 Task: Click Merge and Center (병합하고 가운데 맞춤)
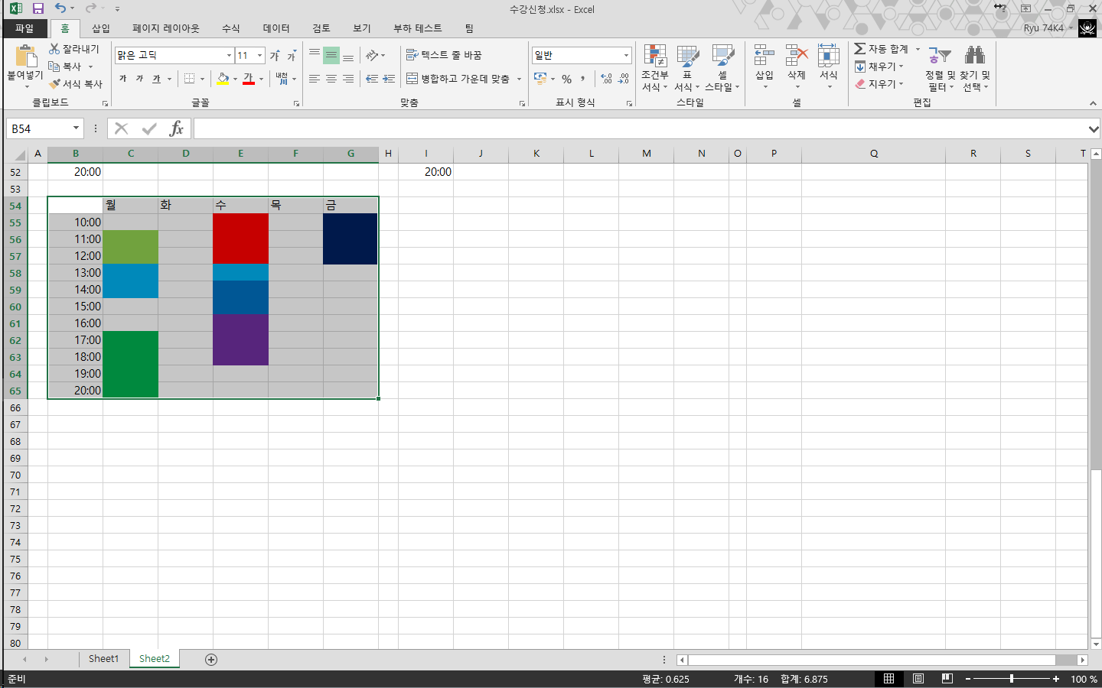[x=458, y=79]
